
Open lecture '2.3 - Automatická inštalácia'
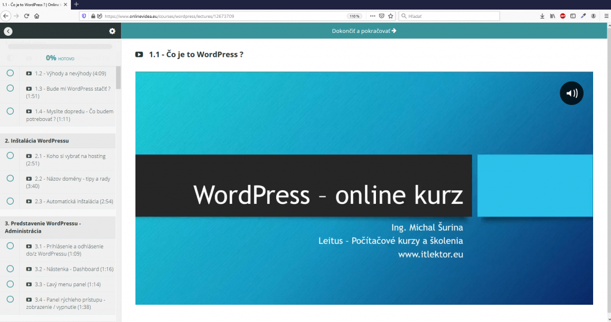click(70, 202)
